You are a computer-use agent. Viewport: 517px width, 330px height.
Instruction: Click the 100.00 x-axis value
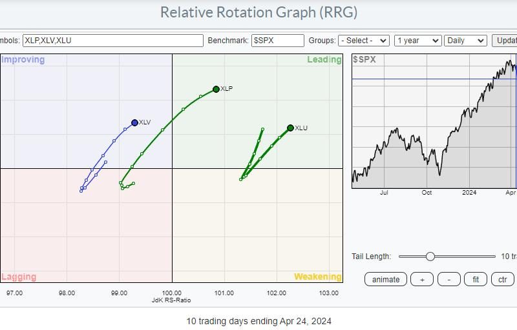point(172,293)
